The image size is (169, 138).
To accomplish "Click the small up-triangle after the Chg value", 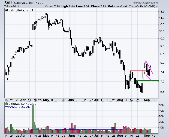I will coord(157,7).
